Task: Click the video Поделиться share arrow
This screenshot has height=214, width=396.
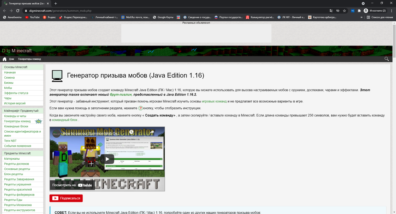Action: [x=152, y=133]
